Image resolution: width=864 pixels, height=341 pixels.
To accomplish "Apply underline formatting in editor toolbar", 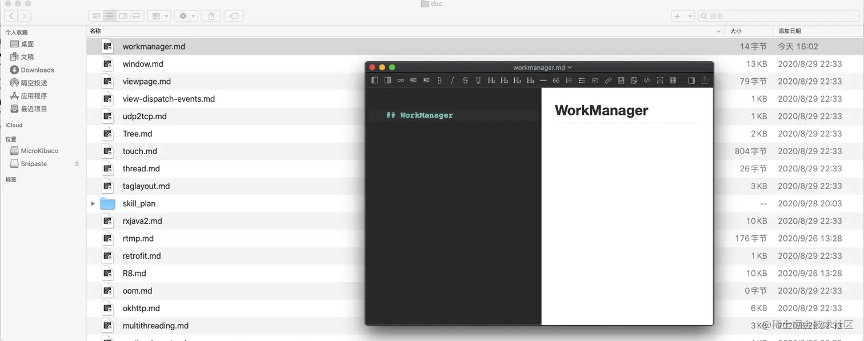I will pos(478,81).
